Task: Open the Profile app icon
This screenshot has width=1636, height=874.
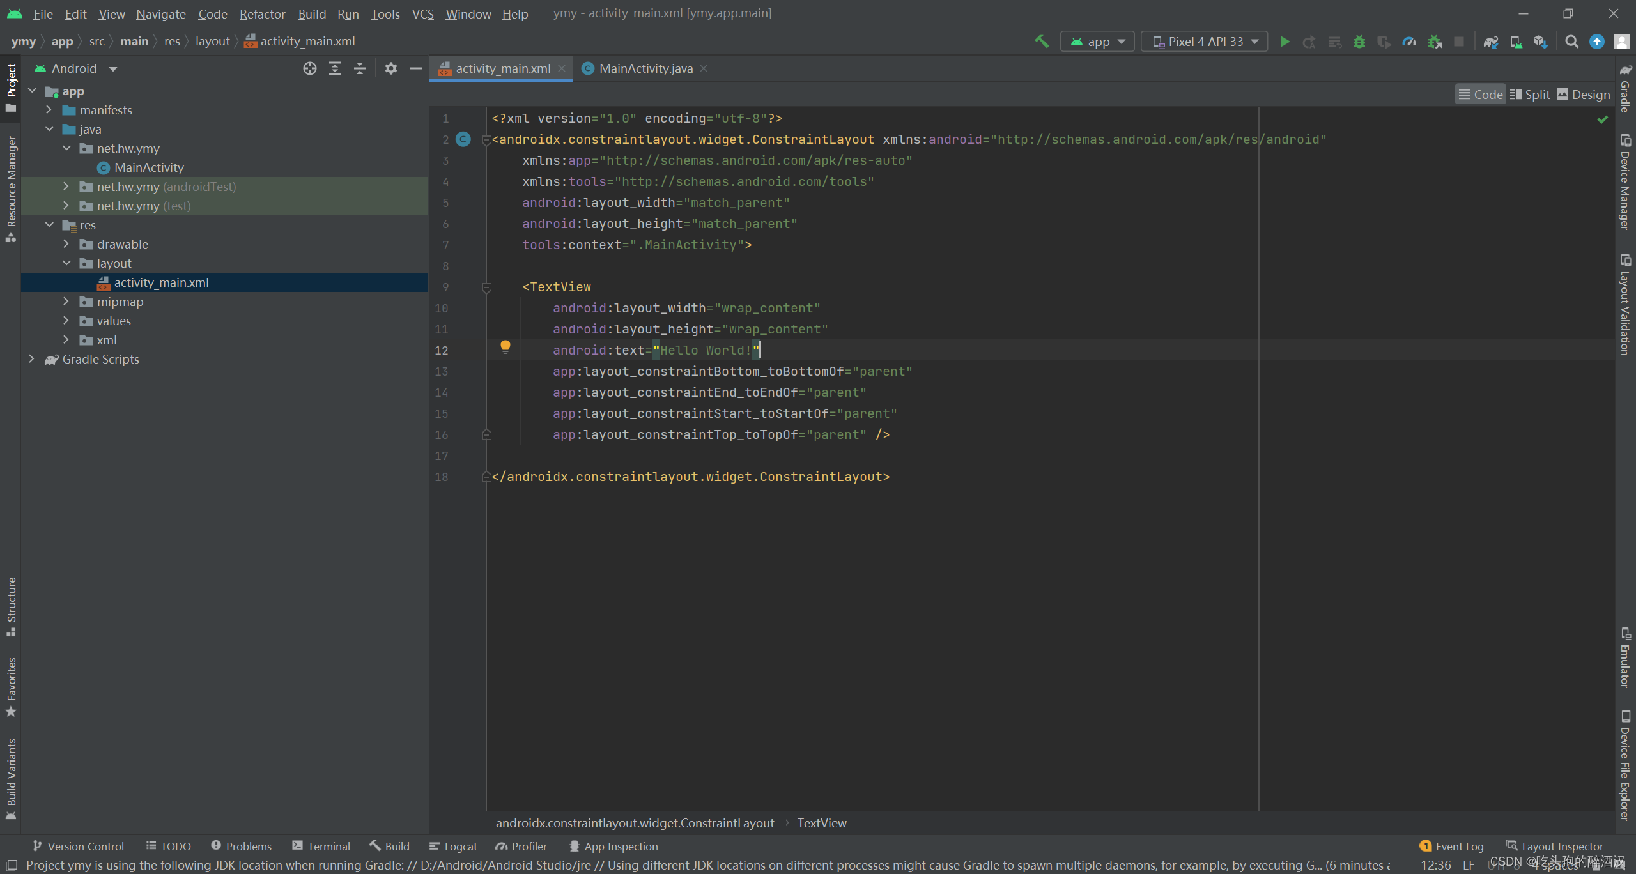Action: point(1409,42)
